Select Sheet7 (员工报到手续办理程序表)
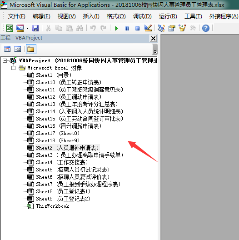The height and width of the screenshot is (240, 239). pos(78,184)
